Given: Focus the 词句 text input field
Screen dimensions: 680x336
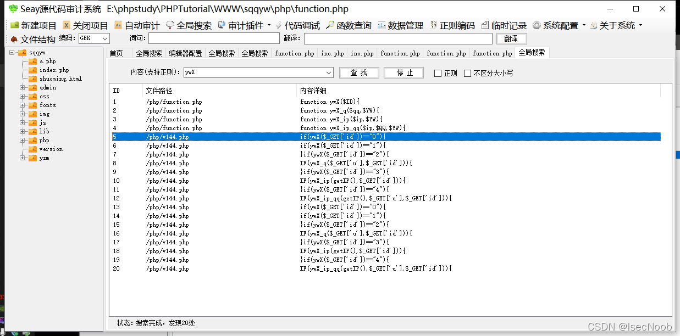Looking at the screenshot, I should 214,38.
